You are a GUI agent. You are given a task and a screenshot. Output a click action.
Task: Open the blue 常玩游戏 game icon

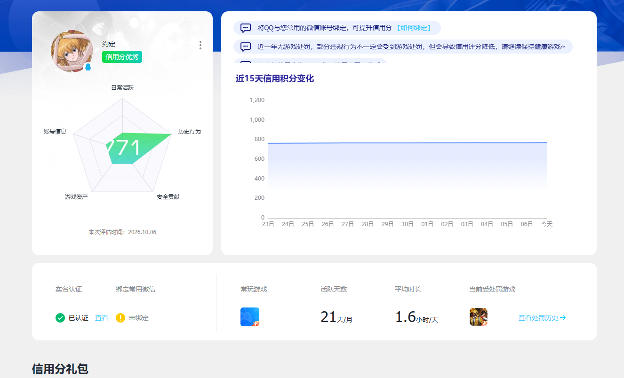click(x=250, y=317)
